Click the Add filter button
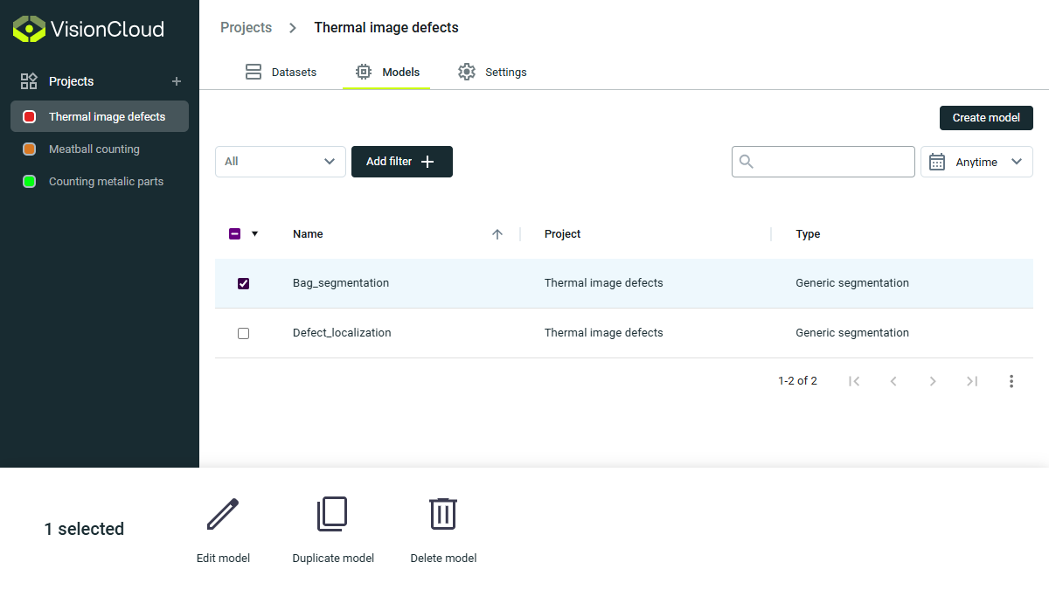This screenshot has width=1049, height=590. (x=401, y=161)
